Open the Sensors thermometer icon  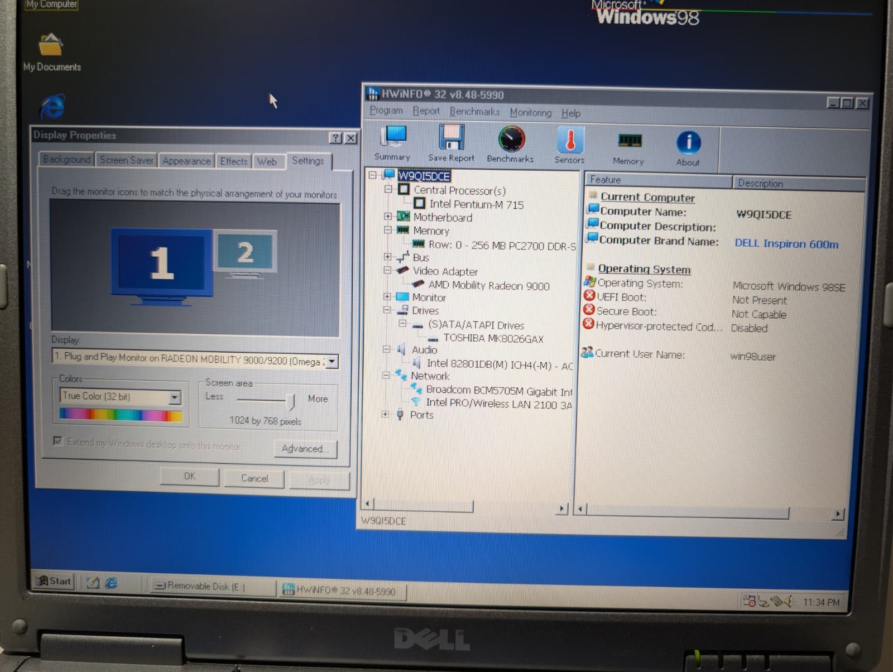pos(570,145)
